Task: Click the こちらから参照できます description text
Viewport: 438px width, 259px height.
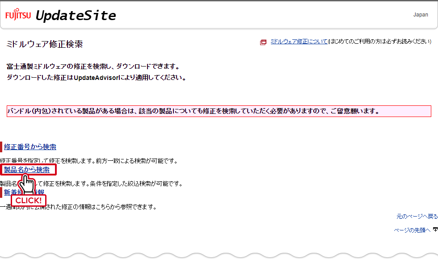Action: click(x=79, y=207)
